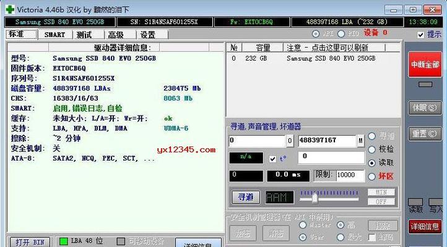Click the 限制 limit field 10000
The height and width of the screenshot is (247, 447).
pyautogui.click(x=350, y=175)
